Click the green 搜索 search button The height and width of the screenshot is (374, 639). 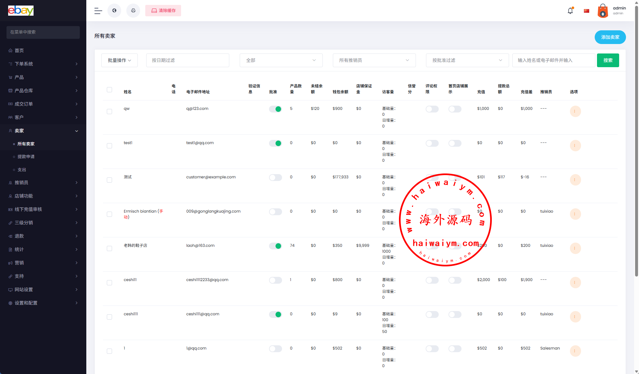tap(608, 60)
